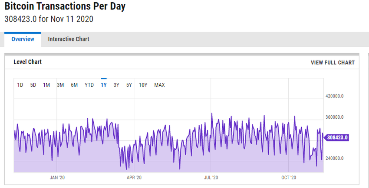Show the MAX chart range
This screenshot has width=369, height=188.
point(159,85)
